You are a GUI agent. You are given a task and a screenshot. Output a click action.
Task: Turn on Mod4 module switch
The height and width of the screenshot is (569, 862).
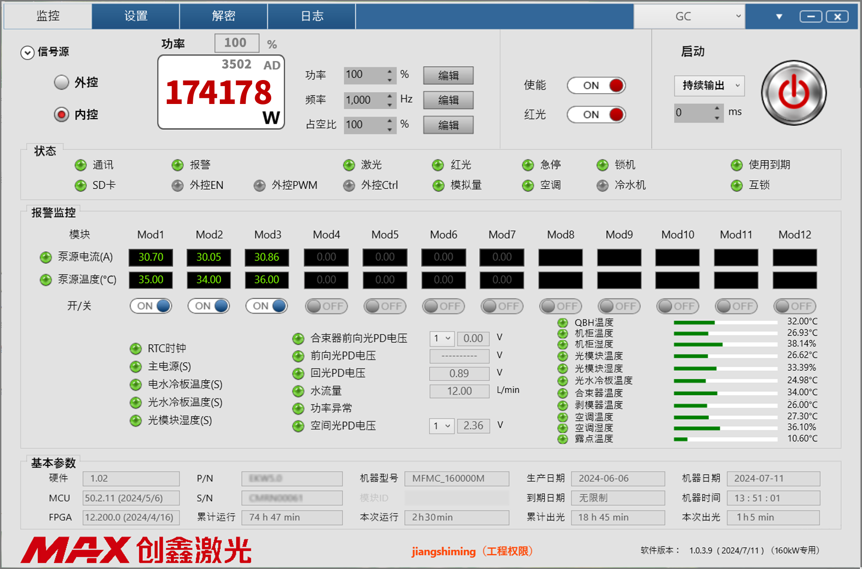326,306
